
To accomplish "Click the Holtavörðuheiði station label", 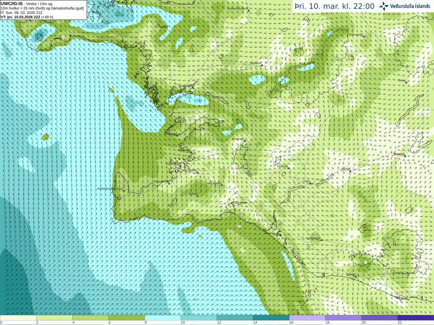I will (x=237, y=8).
